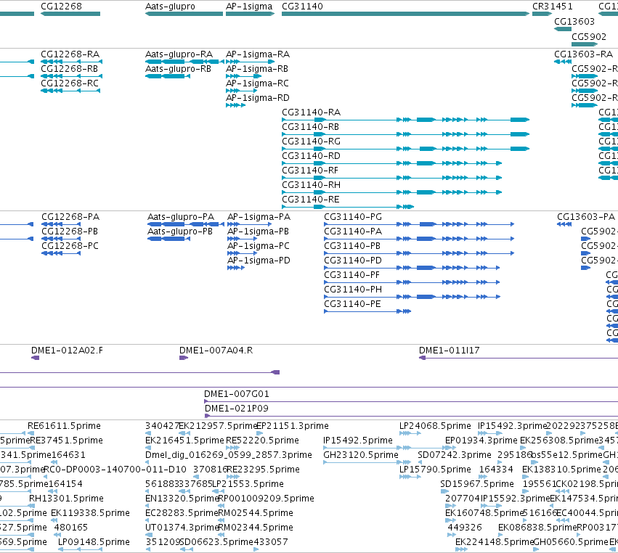The width and height of the screenshot is (618, 553).
Task: Click AP-1sigma-RD transcript label
Action: [258, 98]
